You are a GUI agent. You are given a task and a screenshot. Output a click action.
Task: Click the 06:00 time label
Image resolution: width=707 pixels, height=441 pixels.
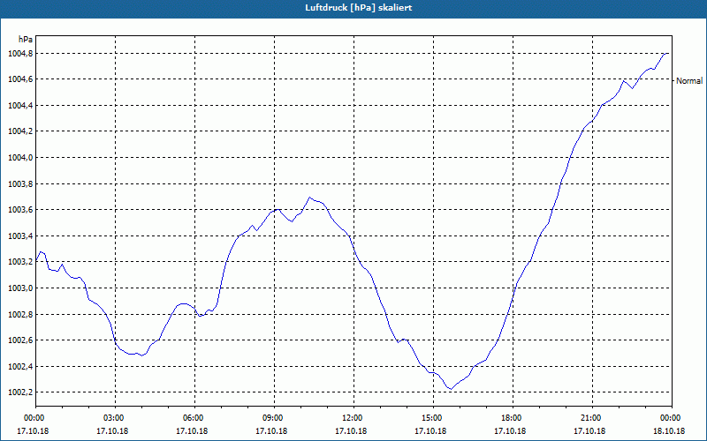click(194, 418)
